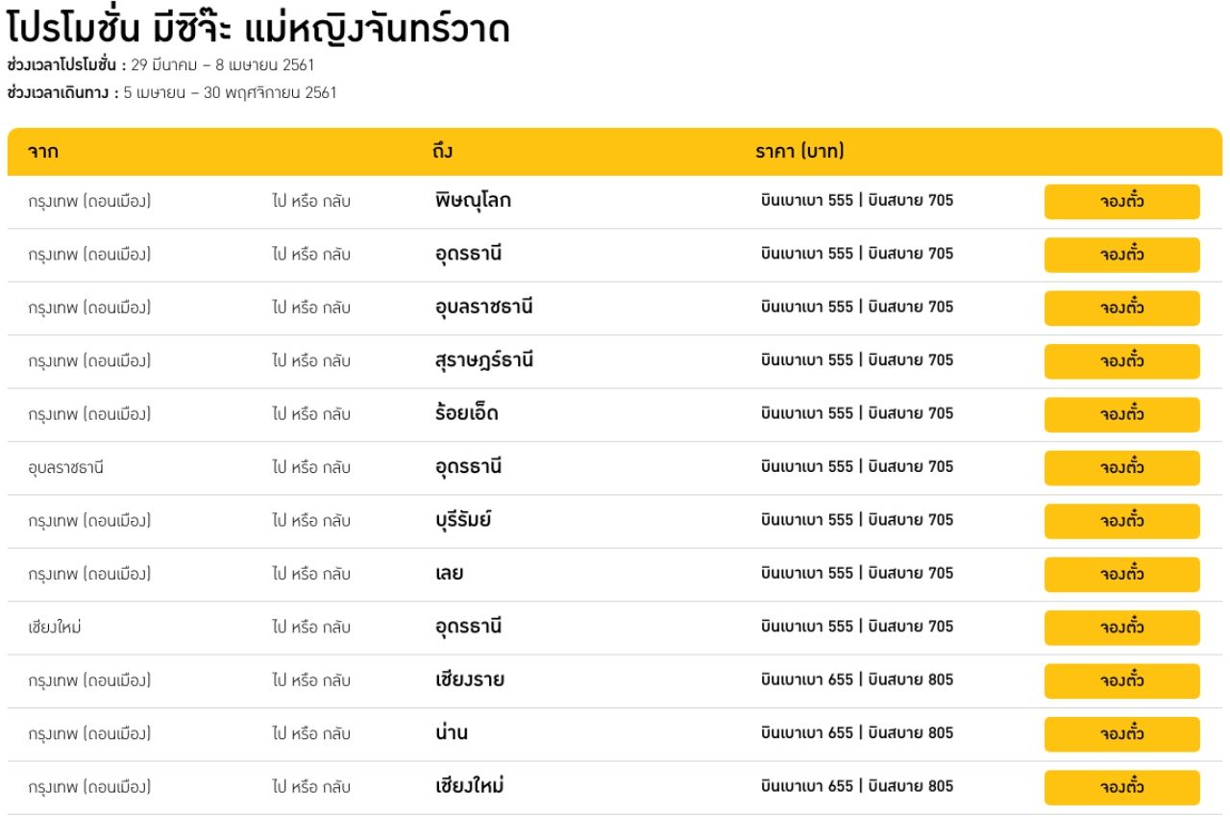Select the พิษณุโลก destination name
The image size is (1230, 816).
(x=473, y=201)
